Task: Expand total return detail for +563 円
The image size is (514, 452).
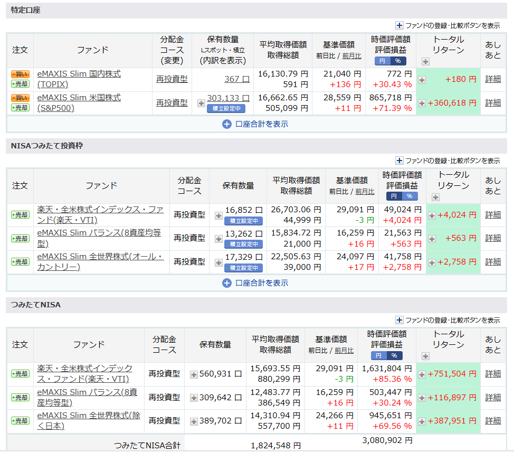Action: tap(432, 239)
